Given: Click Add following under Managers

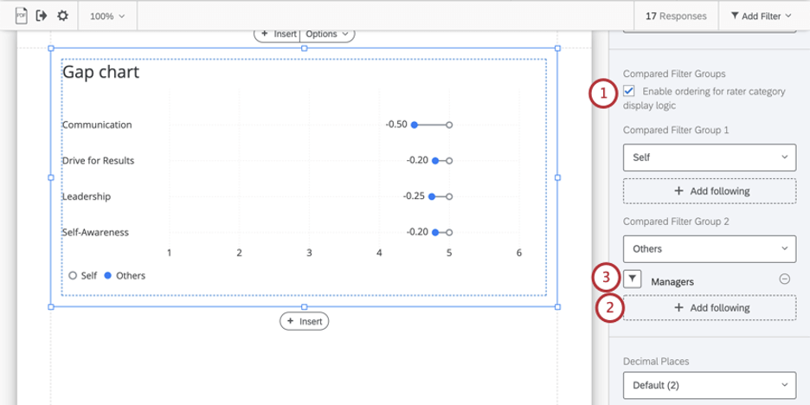Looking at the screenshot, I should point(710,308).
